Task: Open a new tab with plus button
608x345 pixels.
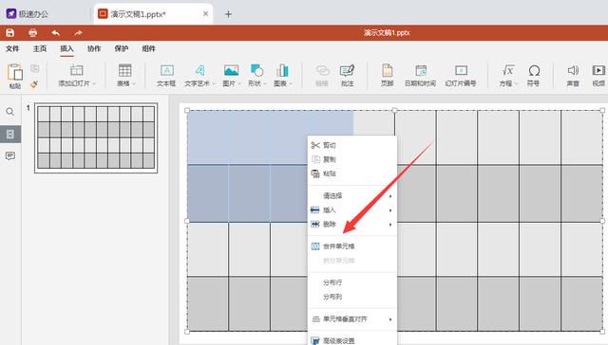Action: (x=228, y=14)
